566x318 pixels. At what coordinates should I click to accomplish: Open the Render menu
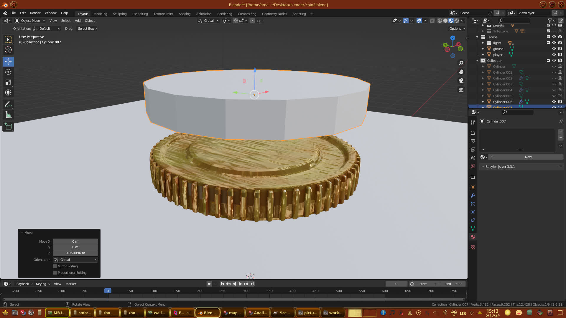tap(35, 13)
